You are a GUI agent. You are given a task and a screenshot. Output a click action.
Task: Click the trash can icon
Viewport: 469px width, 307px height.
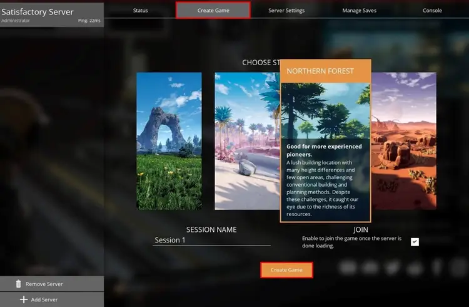(19, 284)
